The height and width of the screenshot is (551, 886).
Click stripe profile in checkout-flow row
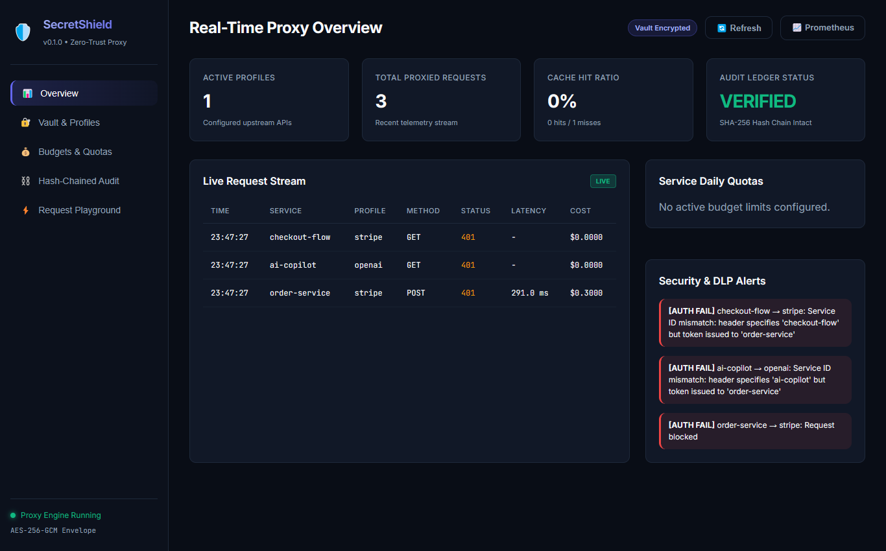tap(368, 237)
